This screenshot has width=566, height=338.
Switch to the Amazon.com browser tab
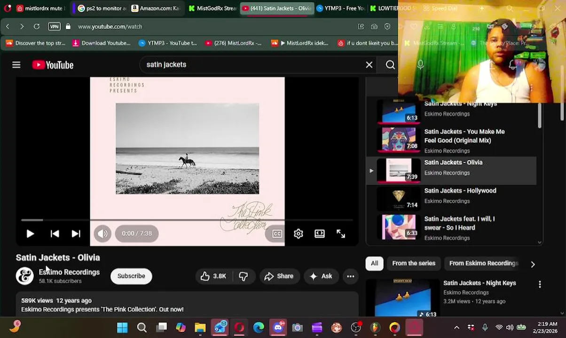[x=155, y=8]
